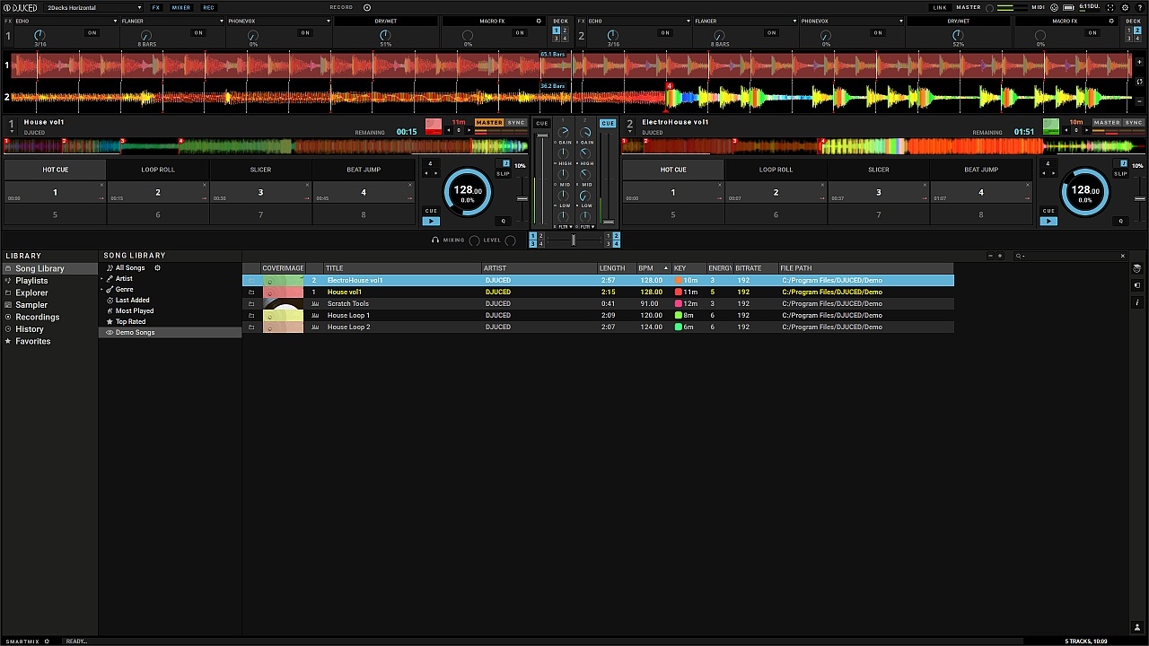This screenshot has width=1149, height=646.
Task: Clear deck 1 hot cue 1 with X
Action: click(x=101, y=185)
